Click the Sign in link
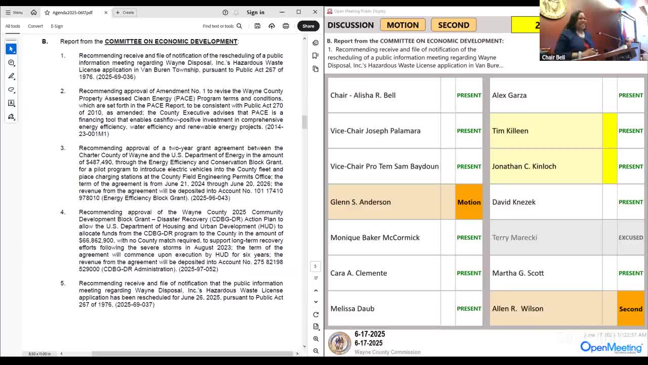 click(255, 12)
